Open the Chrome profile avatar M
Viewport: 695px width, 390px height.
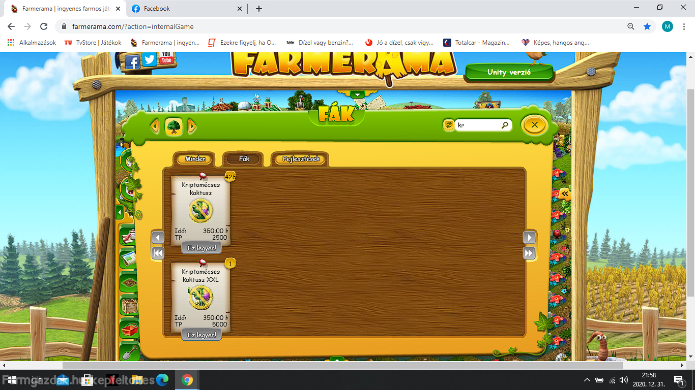click(667, 26)
